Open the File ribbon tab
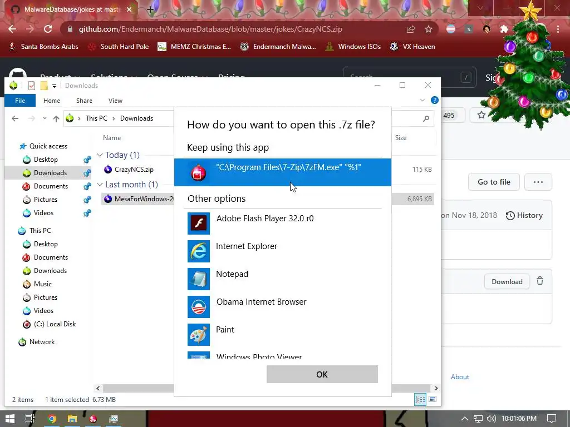The image size is (570, 427). 20,101
